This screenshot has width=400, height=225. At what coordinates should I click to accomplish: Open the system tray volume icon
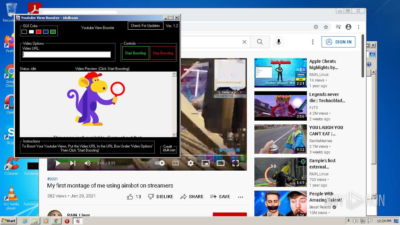pos(355,221)
